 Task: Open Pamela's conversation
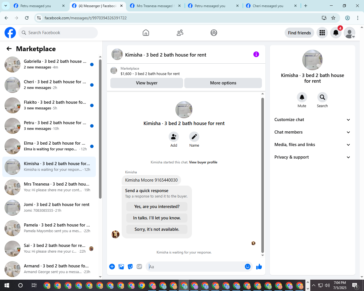(49, 228)
